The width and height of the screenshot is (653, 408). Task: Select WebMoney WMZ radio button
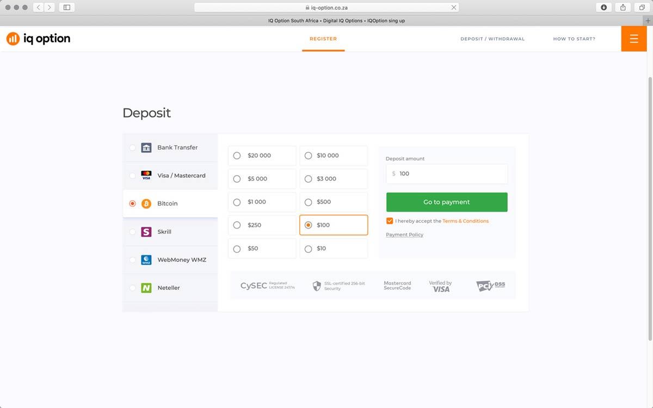[x=133, y=259]
